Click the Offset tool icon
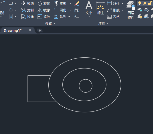 pos(77,17)
